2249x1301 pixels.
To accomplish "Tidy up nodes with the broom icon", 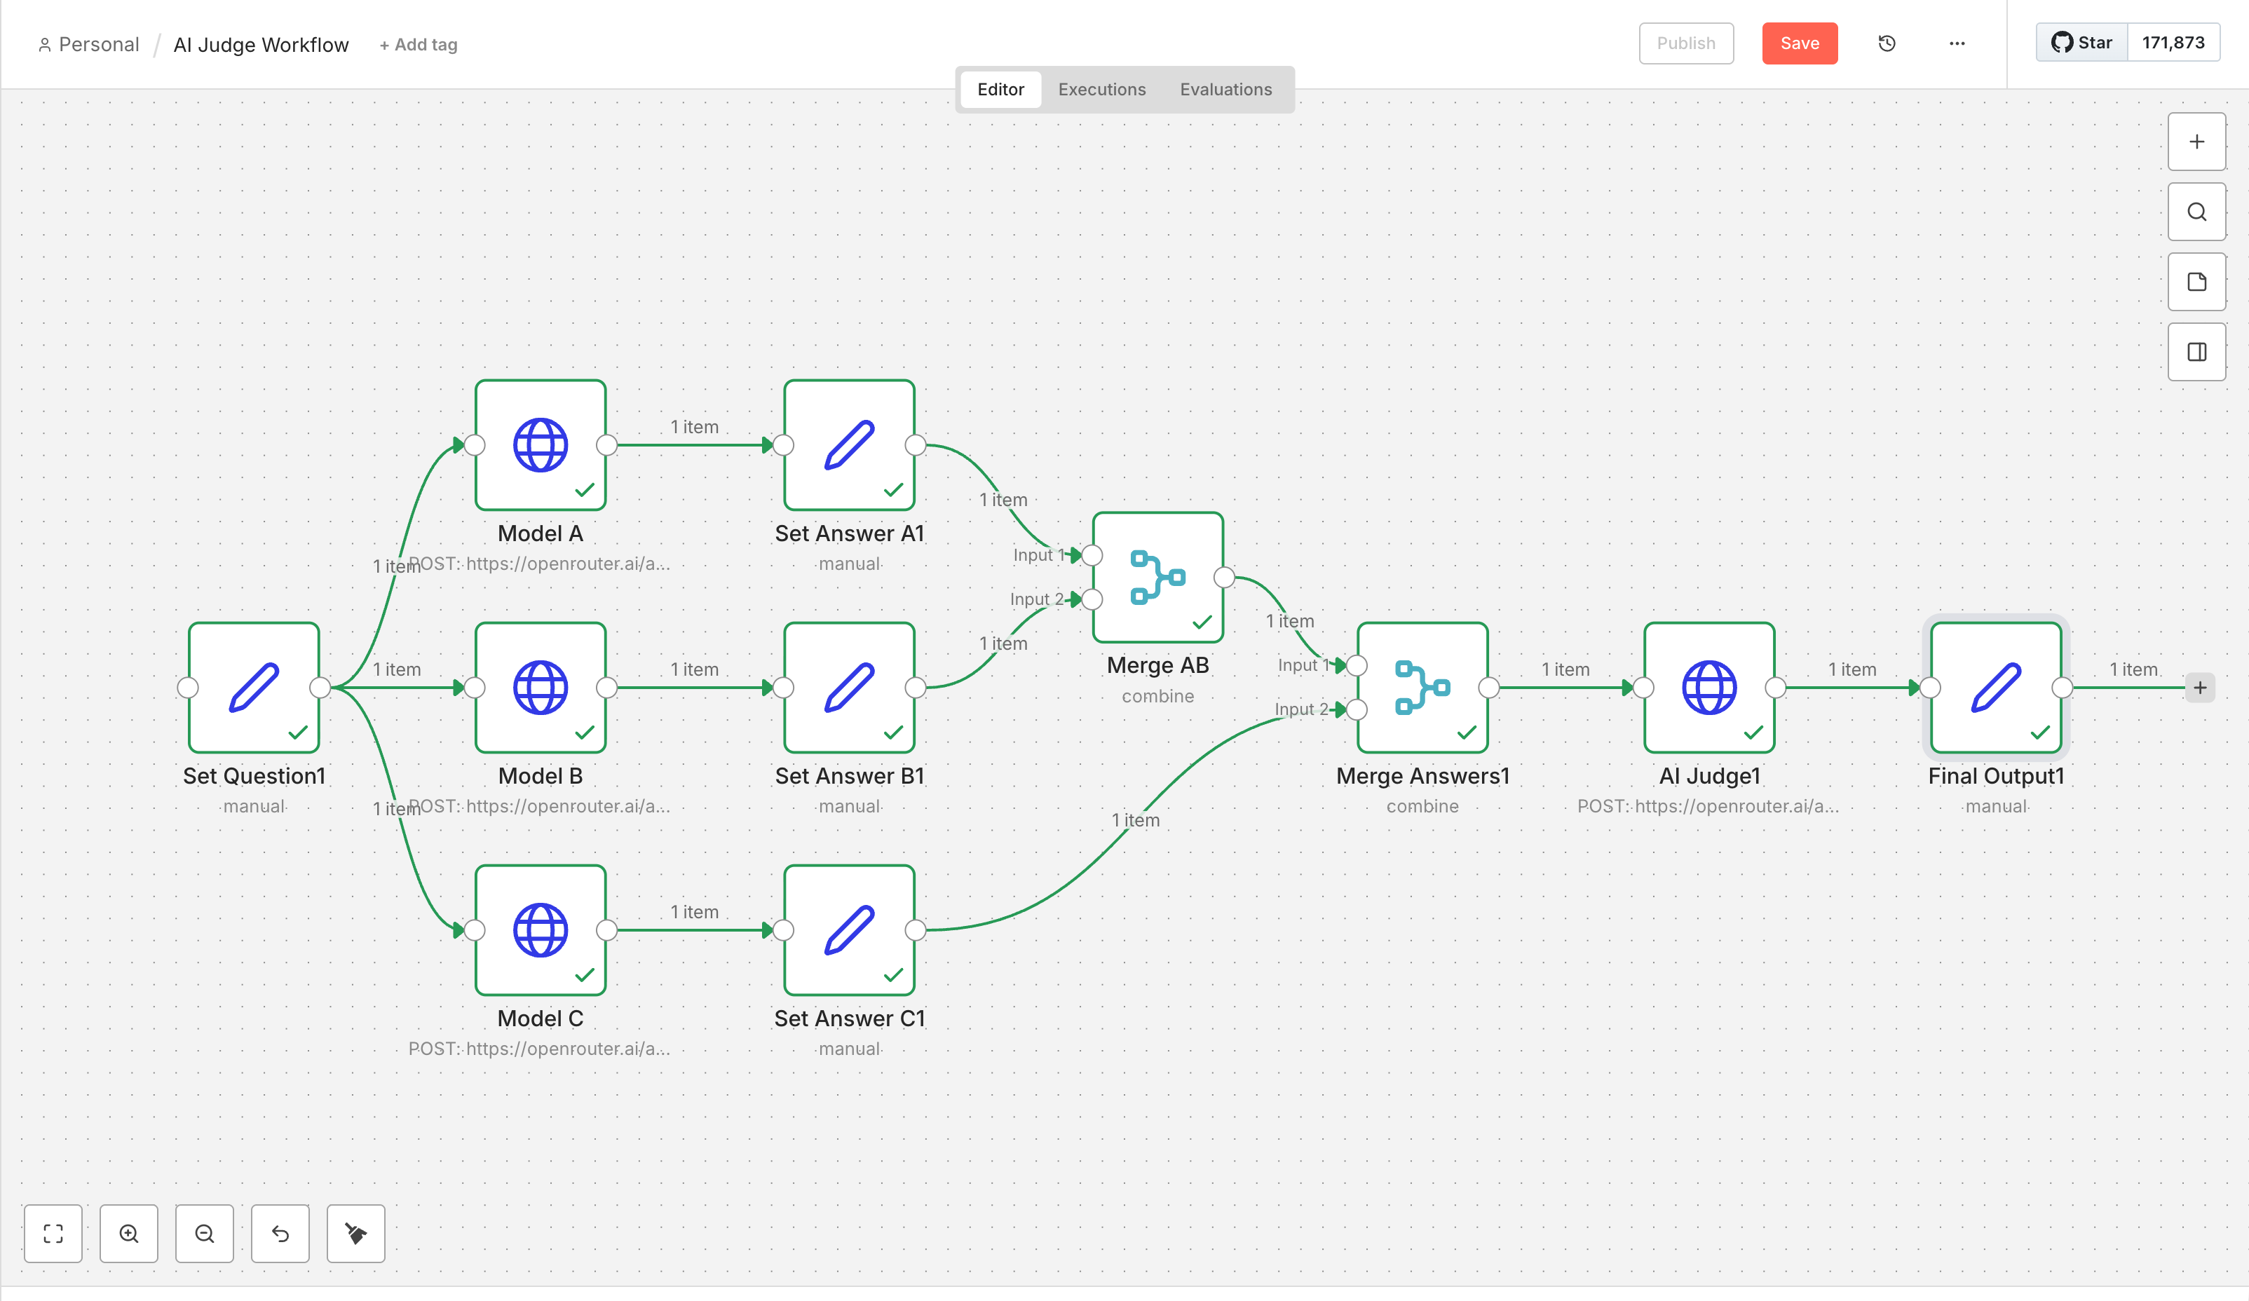I will pyautogui.click(x=355, y=1233).
